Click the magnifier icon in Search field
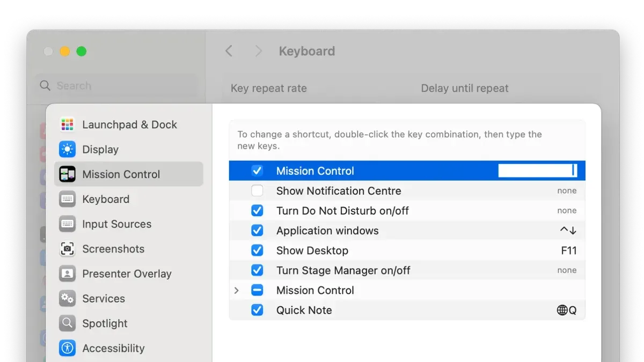Screen dimensions: 644x362 pyautogui.click(x=46, y=86)
